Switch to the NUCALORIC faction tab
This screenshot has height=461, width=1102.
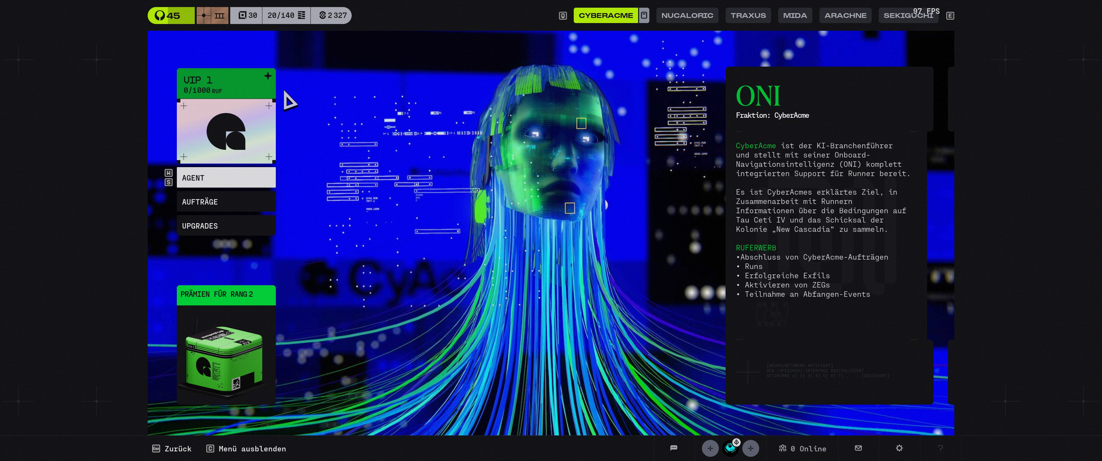[687, 15]
